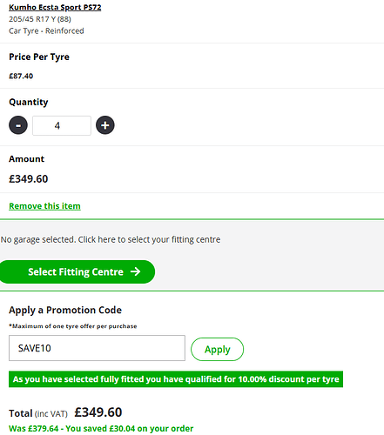Select Fitting Centre button text
The image size is (384, 435).
76,271
